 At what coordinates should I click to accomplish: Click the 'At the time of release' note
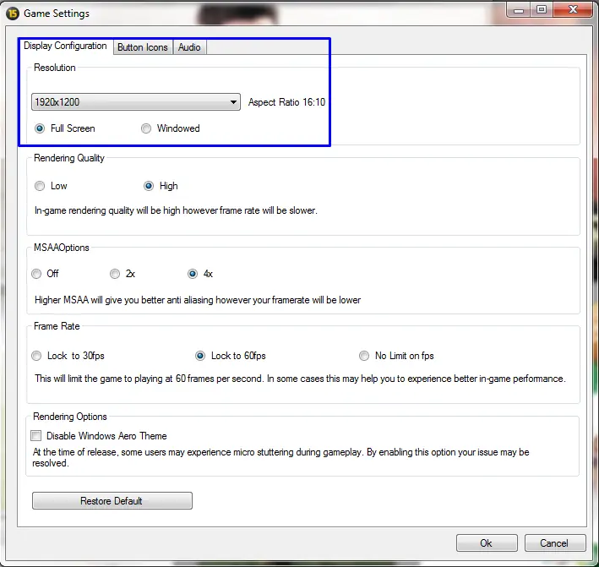280,457
